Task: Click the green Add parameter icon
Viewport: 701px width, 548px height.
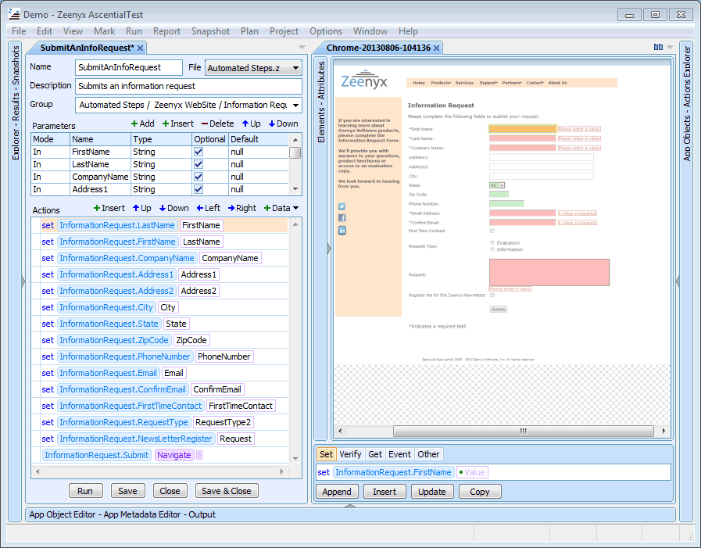Action: click(x=134, y=124)
